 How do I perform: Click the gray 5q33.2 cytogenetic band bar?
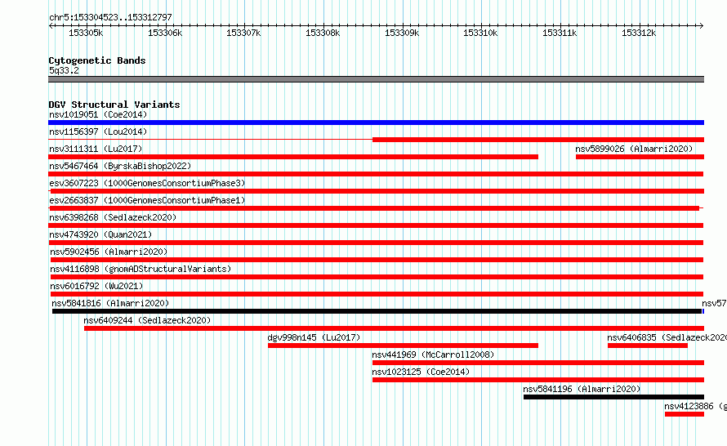tap(376, 79)
